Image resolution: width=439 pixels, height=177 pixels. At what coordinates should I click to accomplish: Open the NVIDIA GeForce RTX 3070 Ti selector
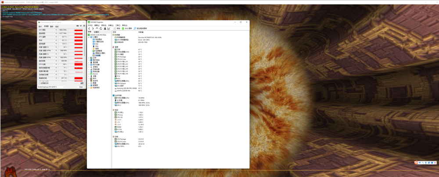tap(51, 87)
